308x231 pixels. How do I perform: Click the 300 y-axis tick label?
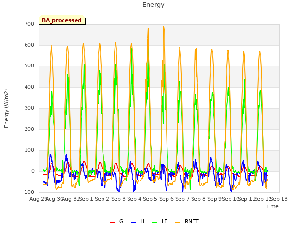pos(29,108)
